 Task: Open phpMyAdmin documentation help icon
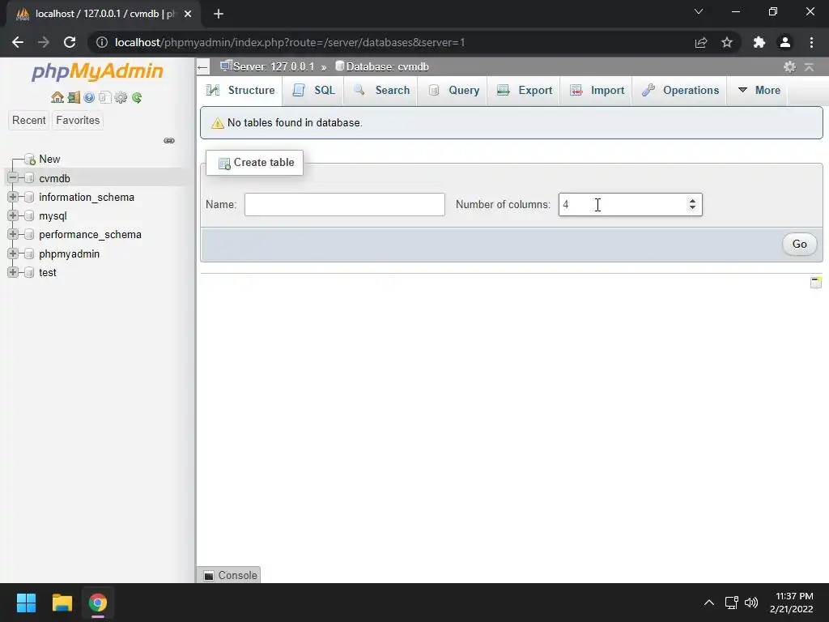click(89, 97)
